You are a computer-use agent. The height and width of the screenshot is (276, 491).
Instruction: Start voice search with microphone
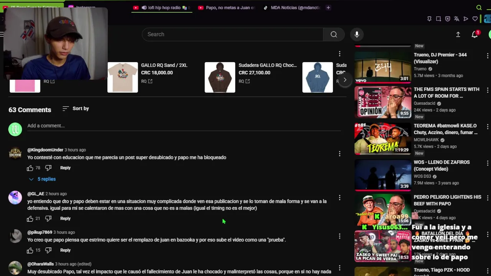click(x=357, y=34)
